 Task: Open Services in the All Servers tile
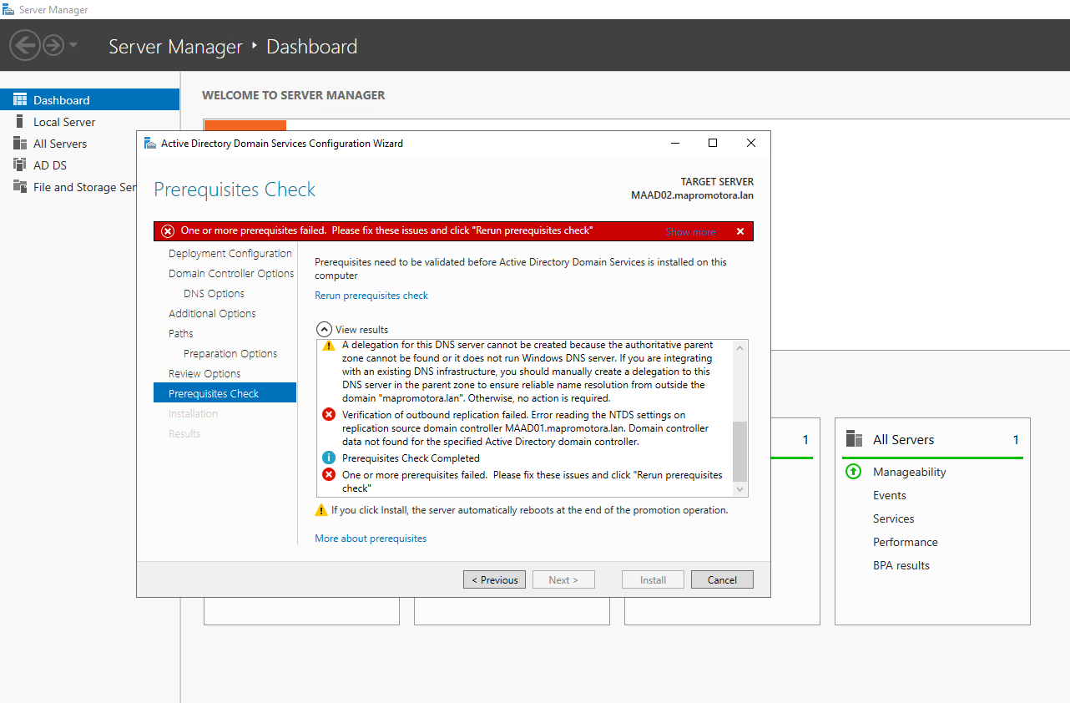[x=894, y=518]
